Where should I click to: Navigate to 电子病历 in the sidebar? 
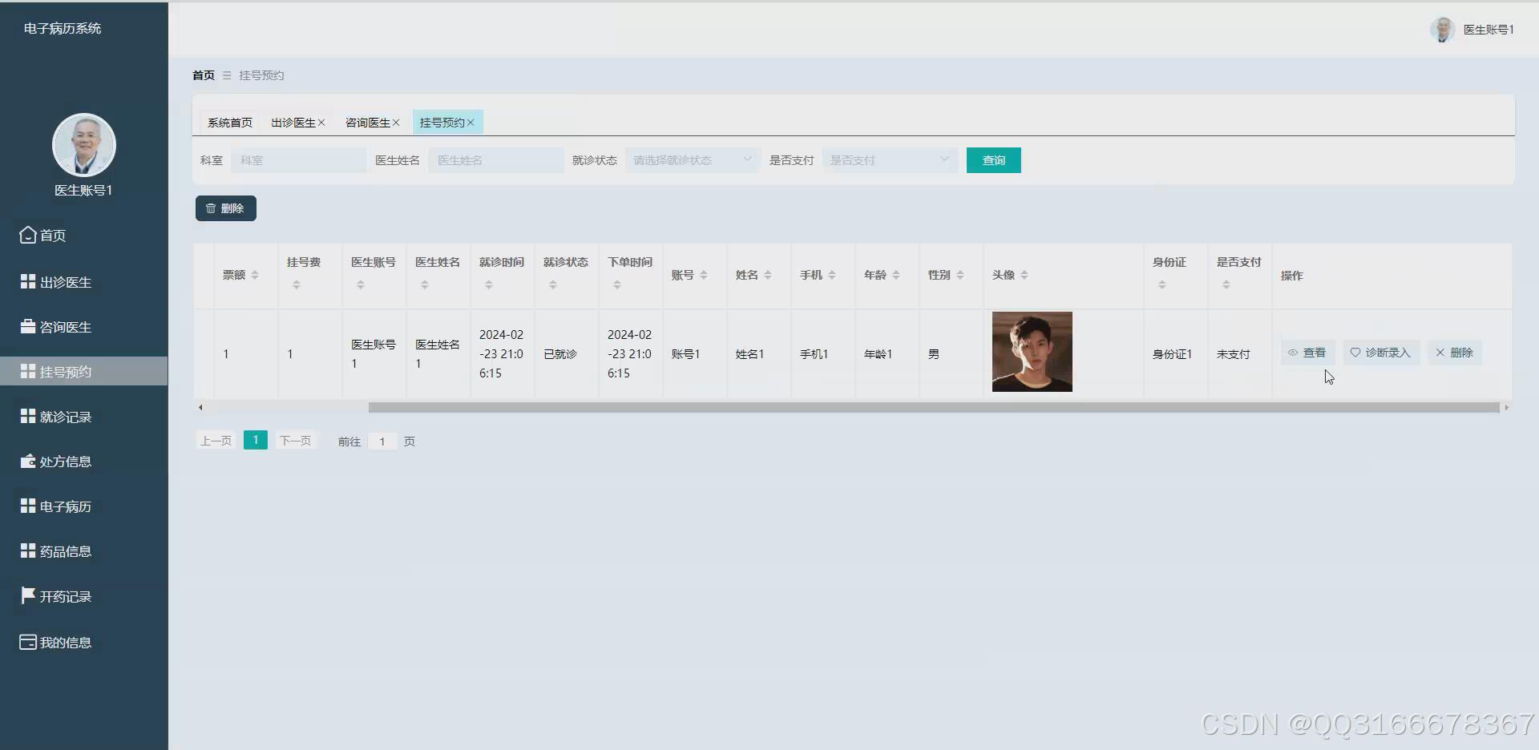coord(64,506)
